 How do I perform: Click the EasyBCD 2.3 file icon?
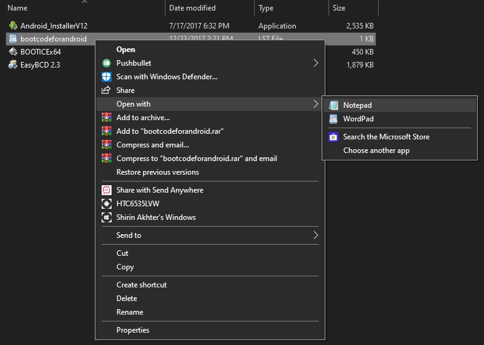(x=13, y=65)
